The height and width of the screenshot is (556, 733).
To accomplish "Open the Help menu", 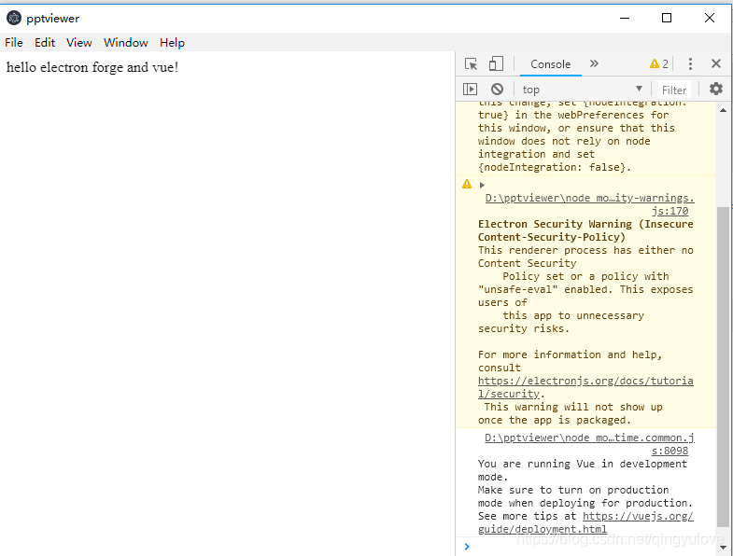I will pyautogui.click(x=172, y=43).
